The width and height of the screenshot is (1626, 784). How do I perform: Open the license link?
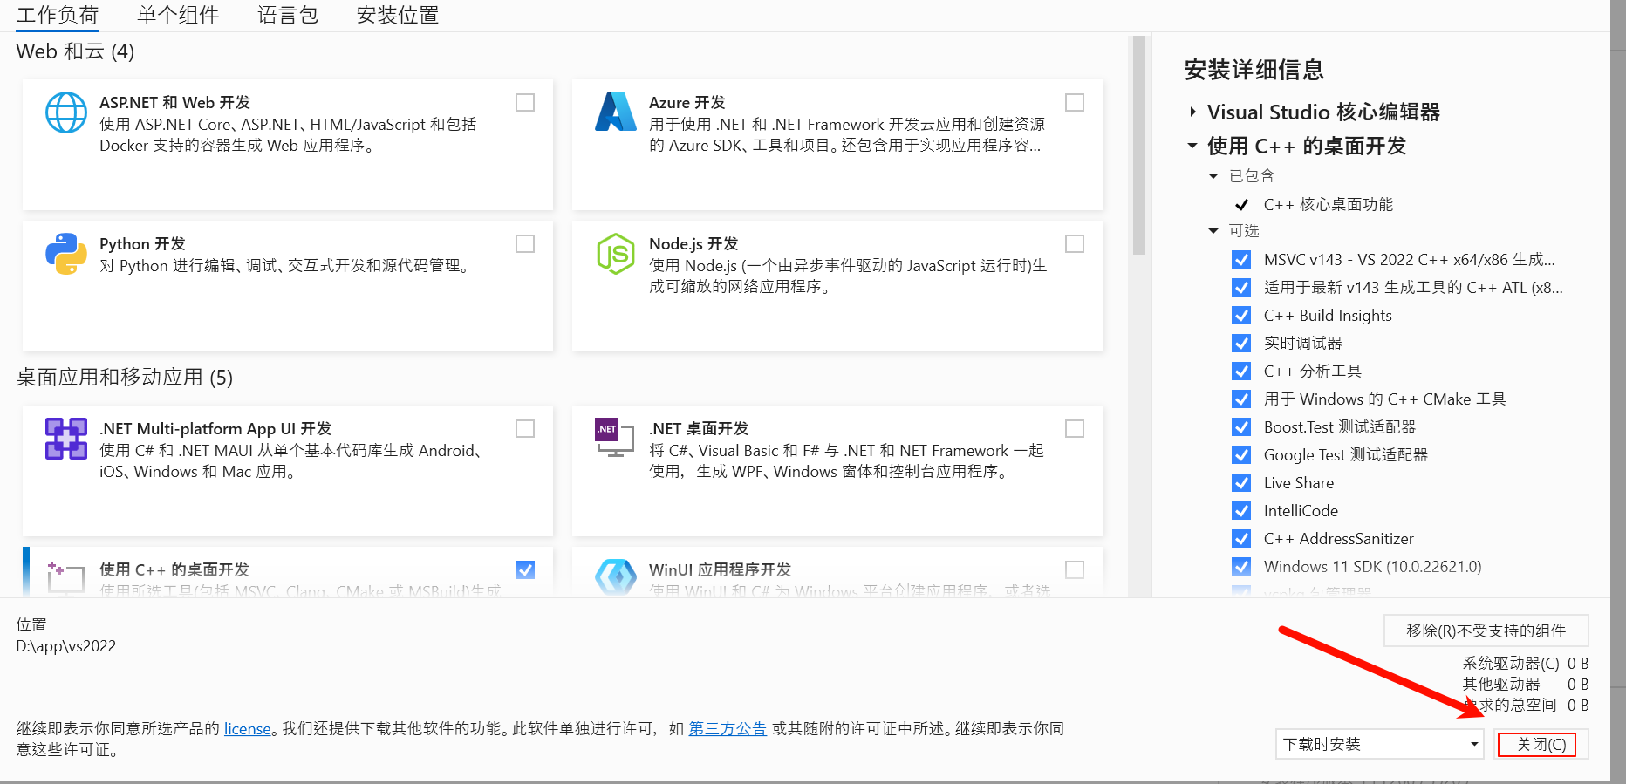[248, 729]
